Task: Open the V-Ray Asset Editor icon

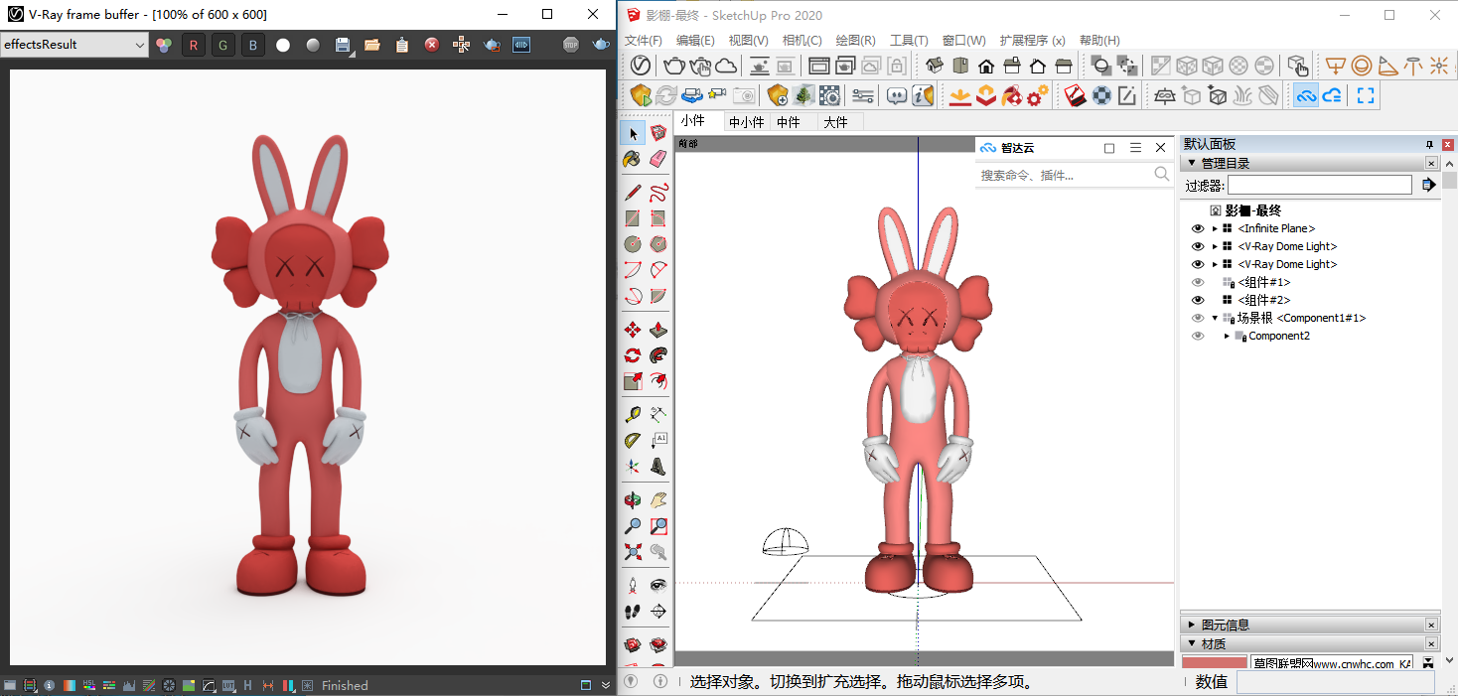Action: click(642, 66)
